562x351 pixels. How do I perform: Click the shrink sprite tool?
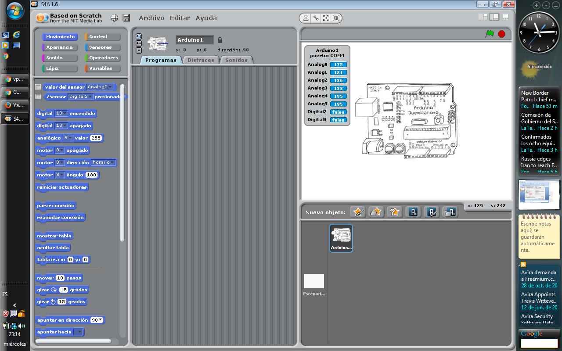pyautogui.click(x=335, y=18)
